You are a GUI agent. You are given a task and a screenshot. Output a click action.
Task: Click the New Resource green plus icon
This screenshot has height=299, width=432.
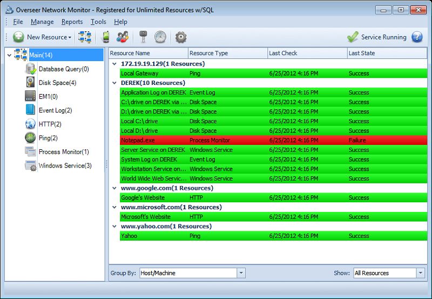tap(18, 37)
